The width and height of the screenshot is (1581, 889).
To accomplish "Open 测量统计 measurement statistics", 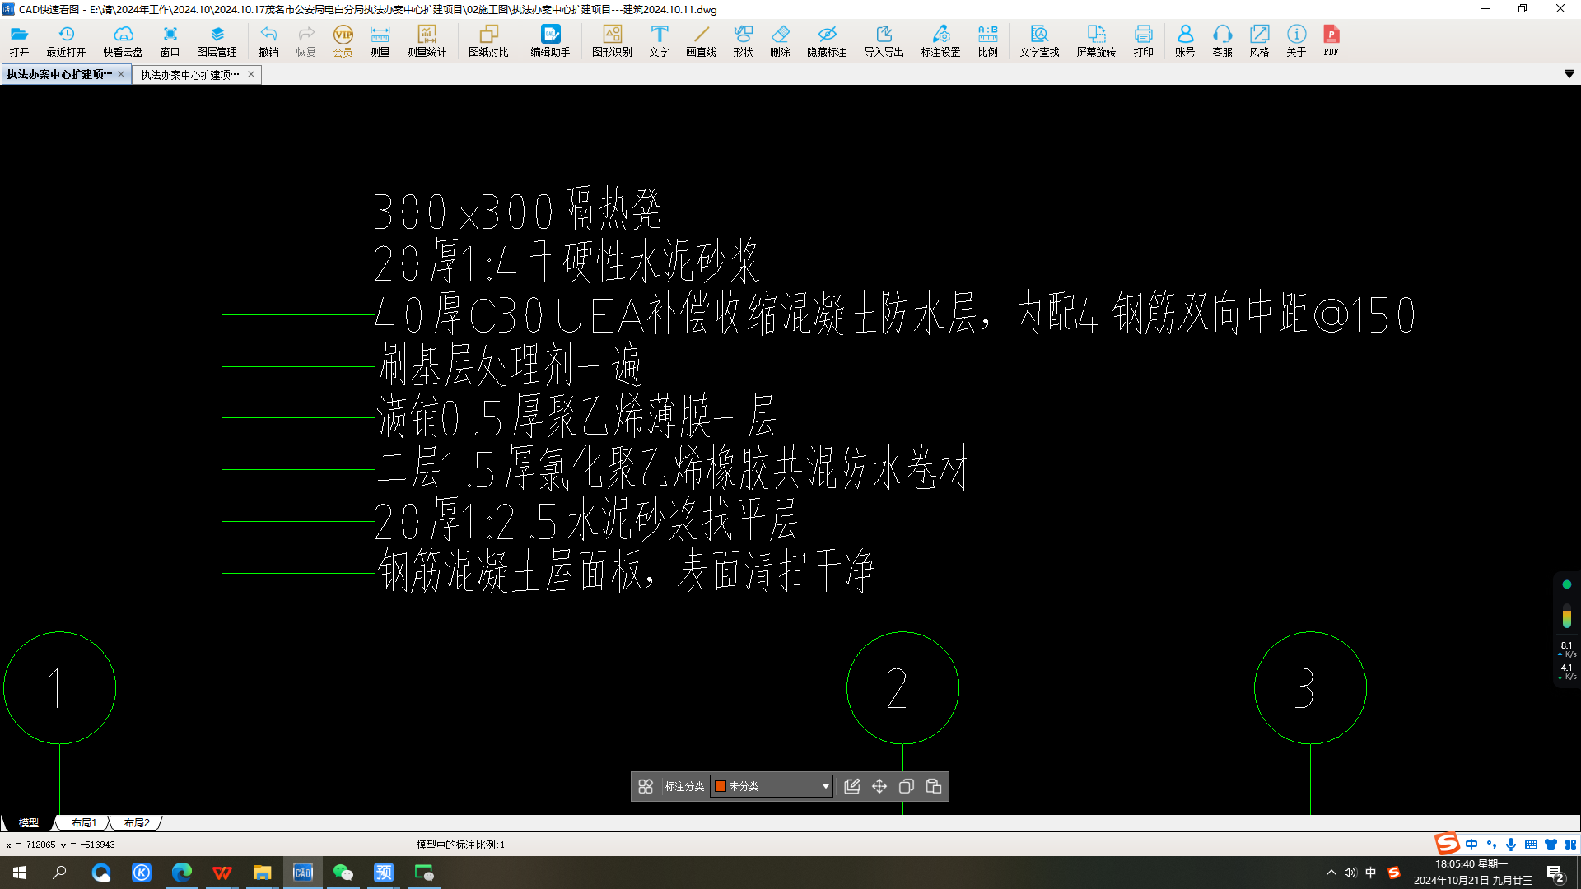I will 427,40.
